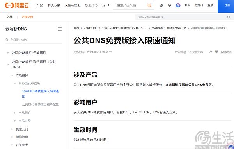Click the heart favorite icon
Image resolution: width=234 pixels, height=149 pixels.
coord(216,52)
